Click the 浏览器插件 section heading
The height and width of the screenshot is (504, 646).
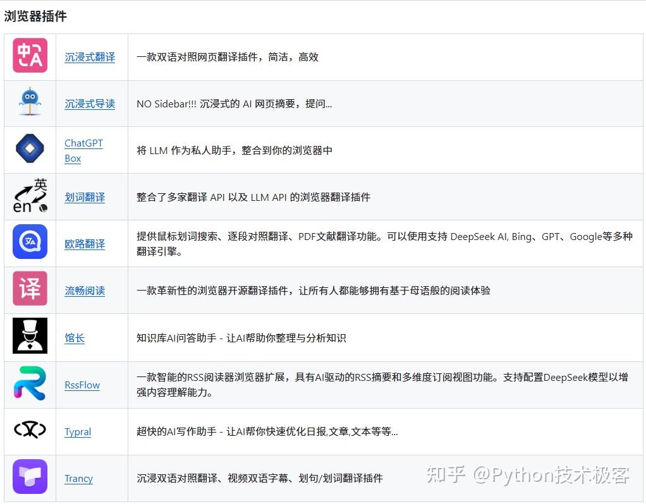tap(35, 16)
